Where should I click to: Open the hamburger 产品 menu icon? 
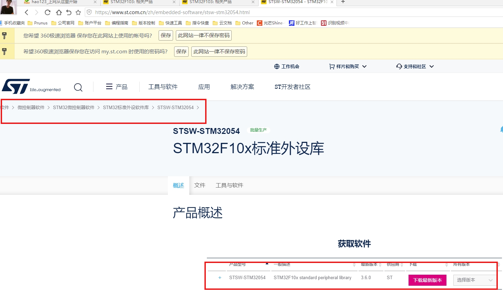[x=109, y=87]
